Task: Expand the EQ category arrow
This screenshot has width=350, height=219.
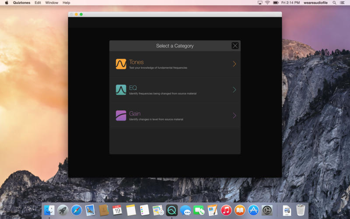Action: (234, 90)
